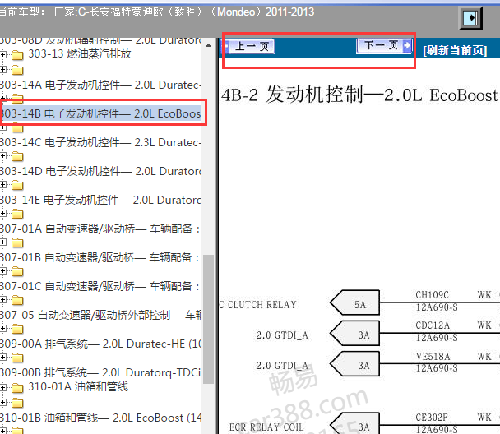Expand the 307-01B 自动变速器/驱动桥 node

click(2, 242)
